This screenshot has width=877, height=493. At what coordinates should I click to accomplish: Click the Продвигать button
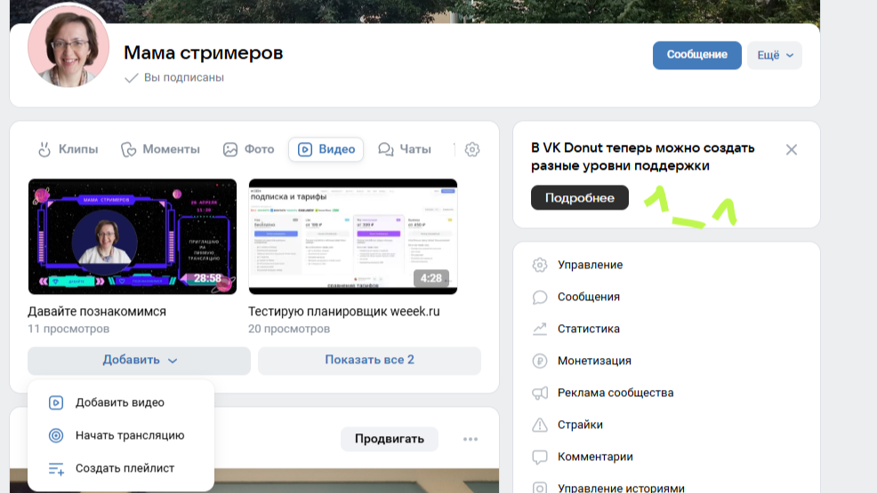click(x=390, y=439)
